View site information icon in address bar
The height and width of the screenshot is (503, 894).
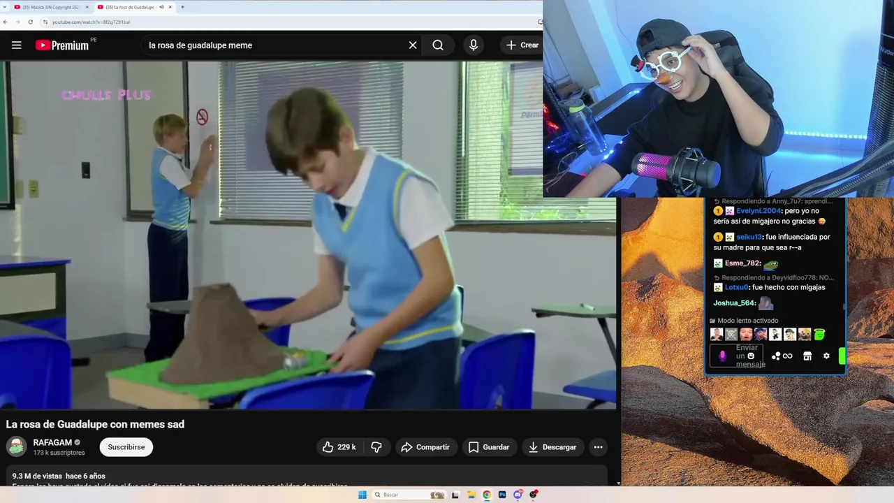click(x=45, y=22)
